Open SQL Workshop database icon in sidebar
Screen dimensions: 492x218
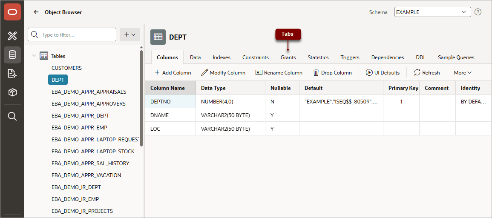click(12, 55)
